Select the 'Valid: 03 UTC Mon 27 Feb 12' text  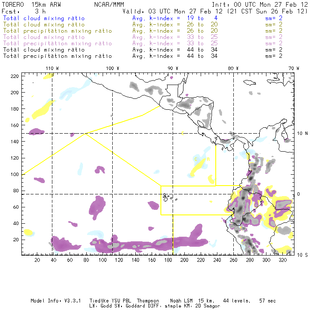[172, 11]
